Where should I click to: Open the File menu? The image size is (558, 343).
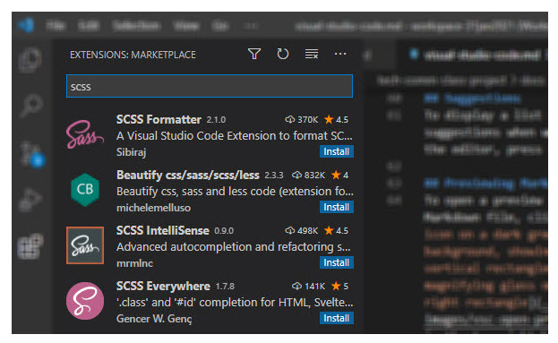tap(56, 26)
